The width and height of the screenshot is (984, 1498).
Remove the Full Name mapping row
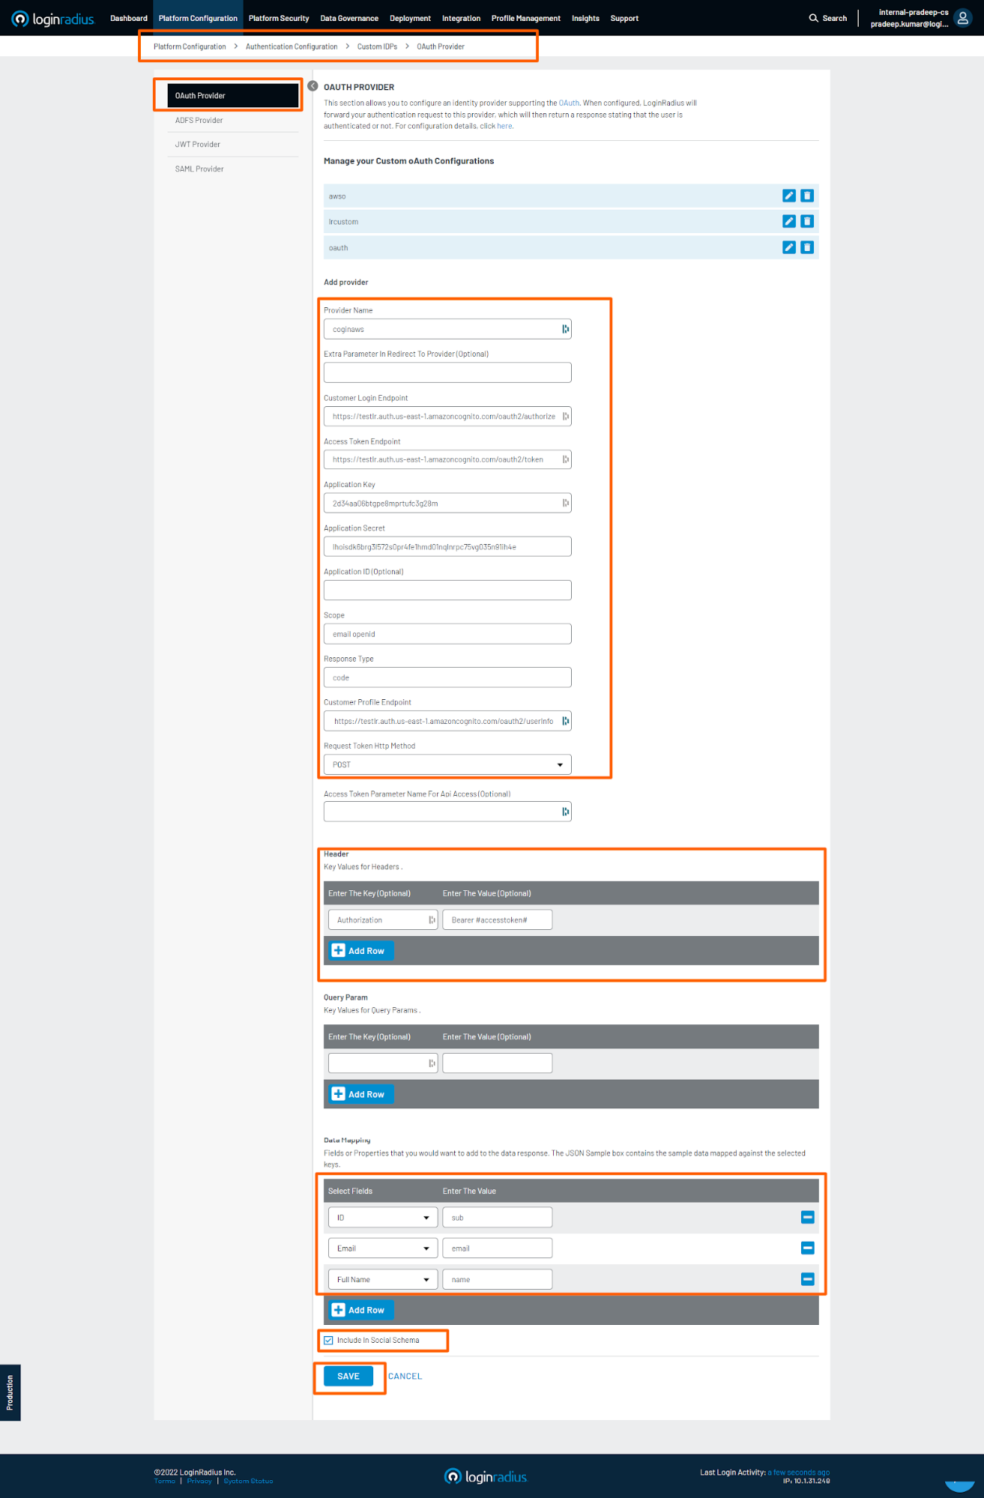(x=807, y=1279)
